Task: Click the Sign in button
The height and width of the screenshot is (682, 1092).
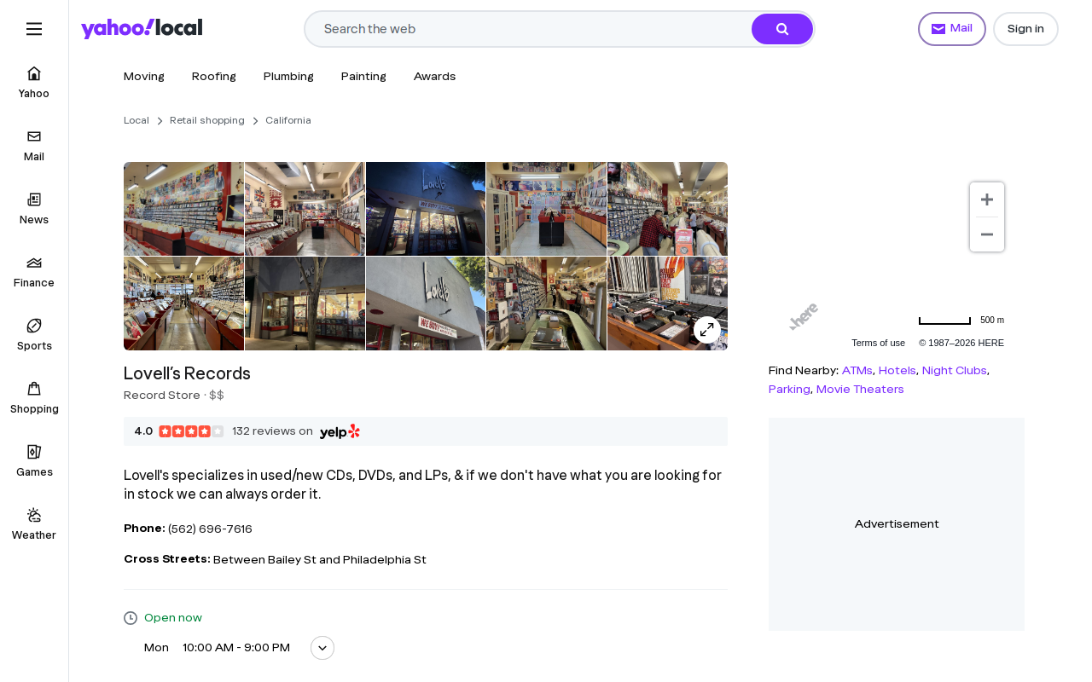Action: click(x=1025, y=29)
